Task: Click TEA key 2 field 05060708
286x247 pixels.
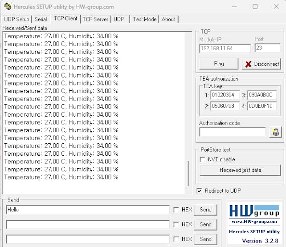Action: [x=225, y=106]
